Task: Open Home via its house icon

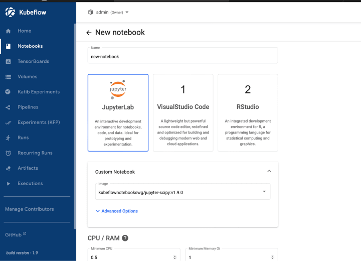Action: pos(9,31)
